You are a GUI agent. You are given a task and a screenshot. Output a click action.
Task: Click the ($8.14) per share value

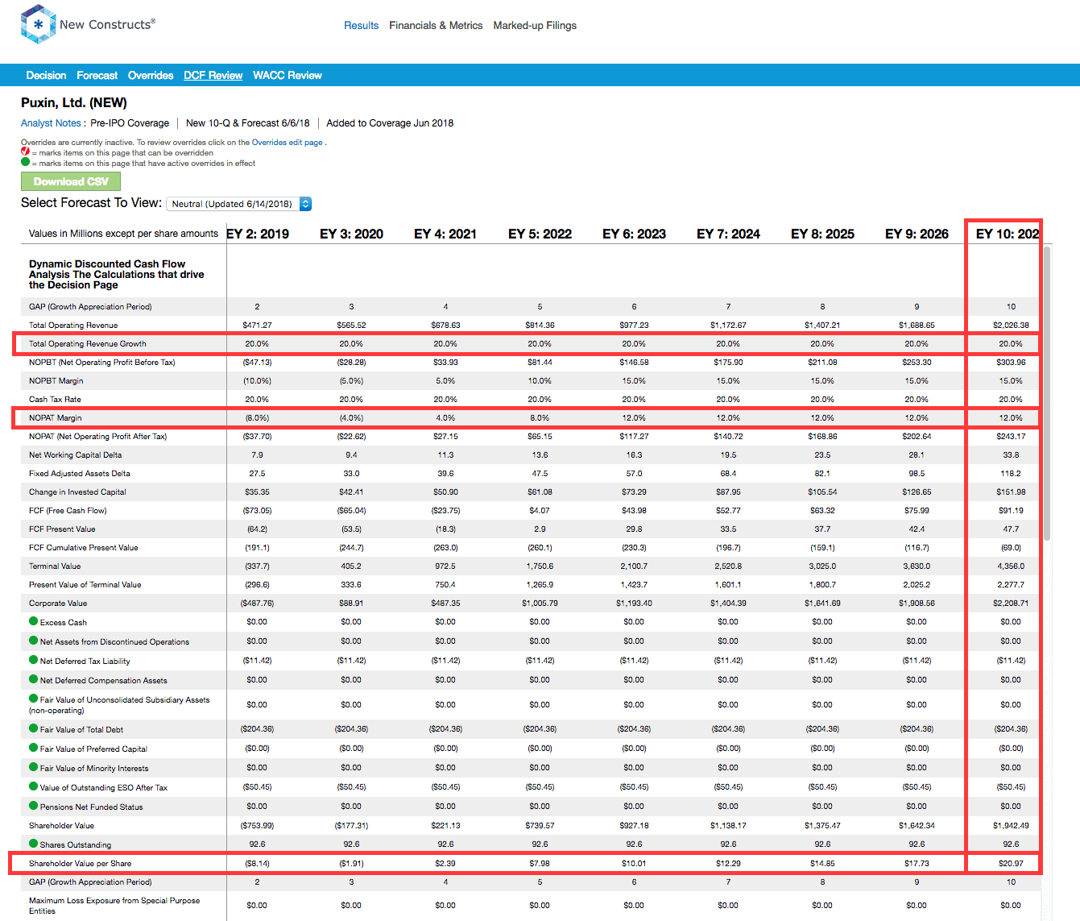[x=257, y=863]
